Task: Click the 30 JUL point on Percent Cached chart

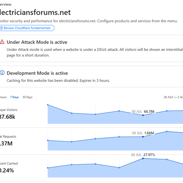Action: (x=143, y=159)
